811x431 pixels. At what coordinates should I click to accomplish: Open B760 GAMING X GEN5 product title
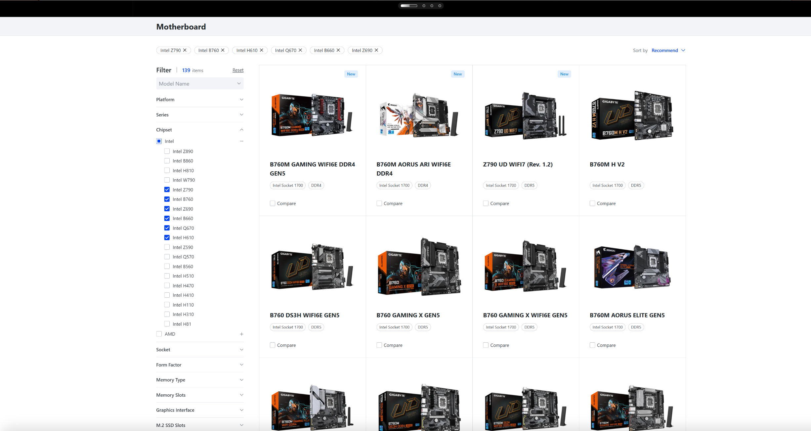408,315
